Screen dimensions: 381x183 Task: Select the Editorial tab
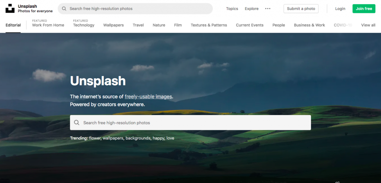[x=13, y=25]
